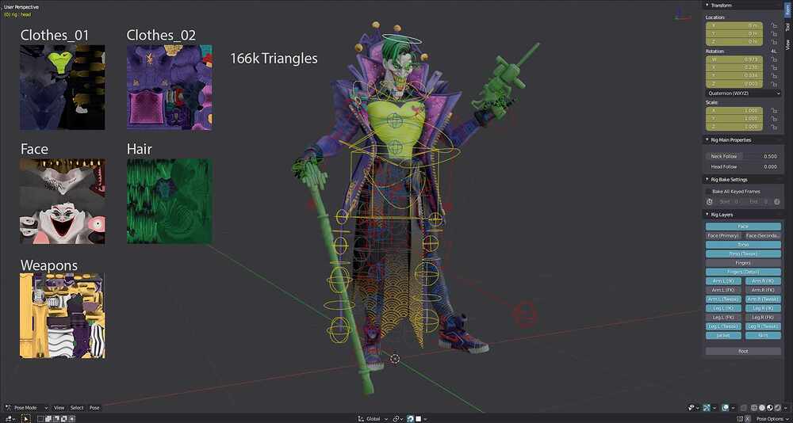The image size is (793, 423).
Task: Click the Location X value field
Action: [734, 25]
